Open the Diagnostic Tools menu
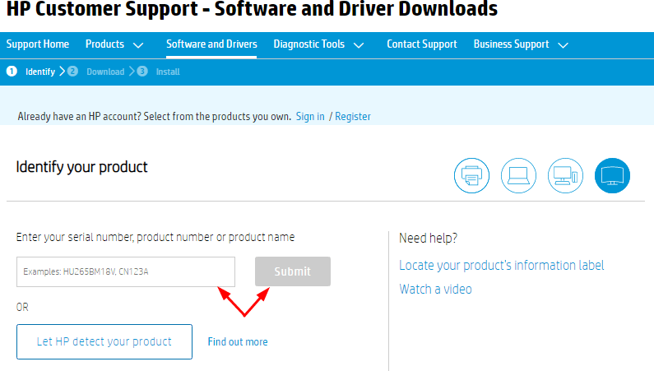 tap(309, 44)
